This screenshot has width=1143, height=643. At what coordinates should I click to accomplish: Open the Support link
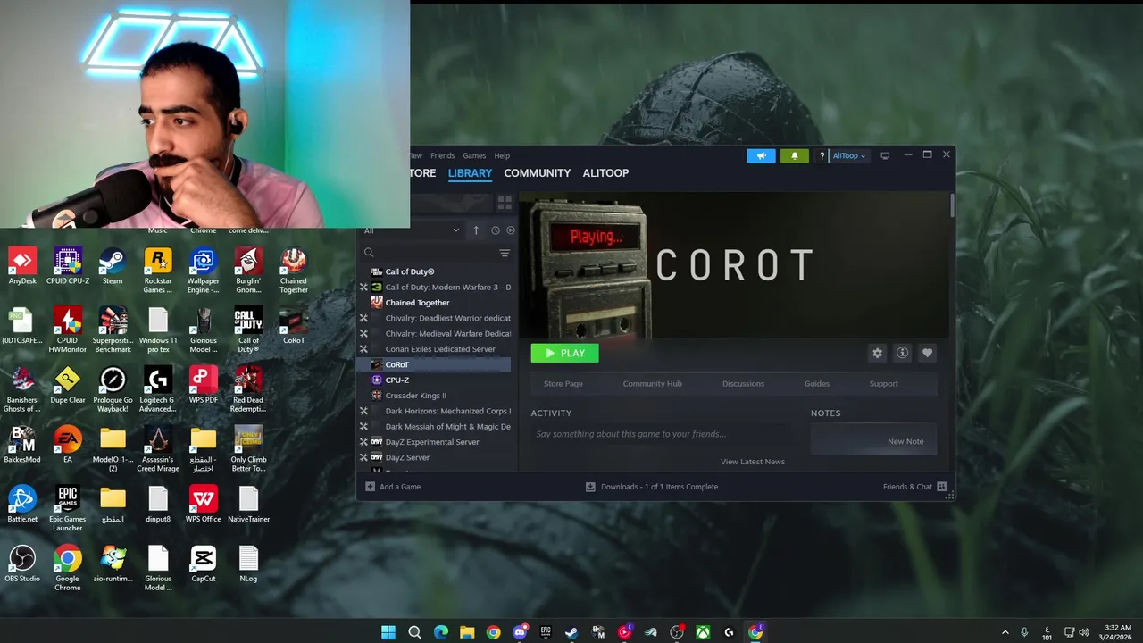point(883,384)
